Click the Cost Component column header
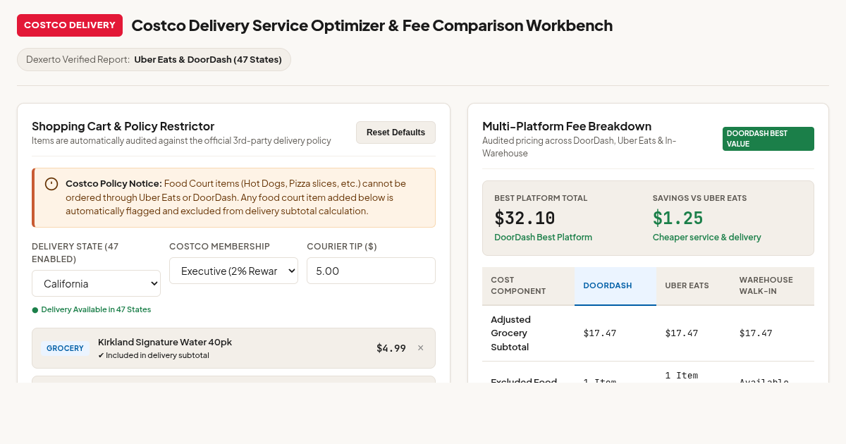846x444 pixels. (x=528, y=285)
